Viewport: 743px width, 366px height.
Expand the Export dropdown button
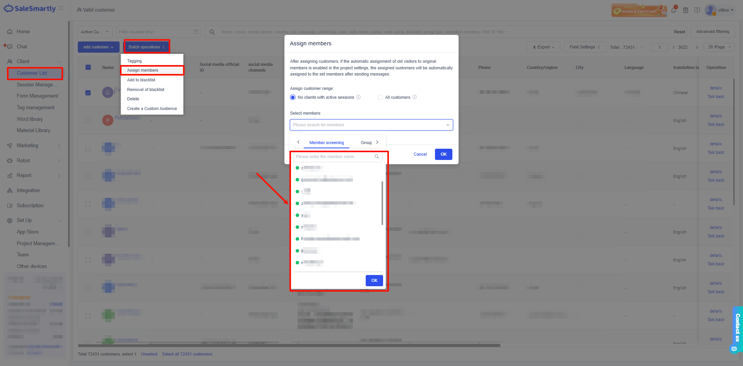(543, 47)
